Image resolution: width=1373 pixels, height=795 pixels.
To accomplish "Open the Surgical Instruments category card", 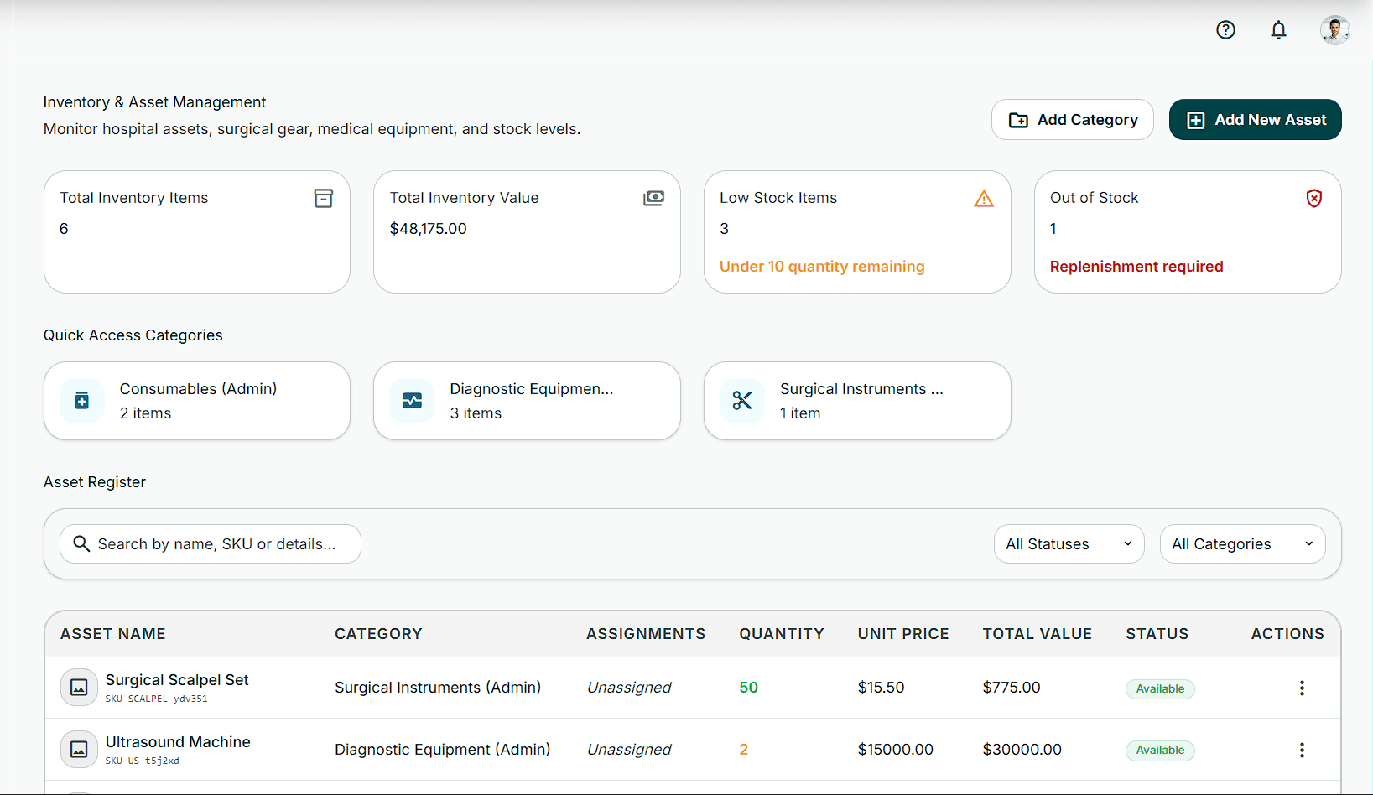I will [857, 401].
